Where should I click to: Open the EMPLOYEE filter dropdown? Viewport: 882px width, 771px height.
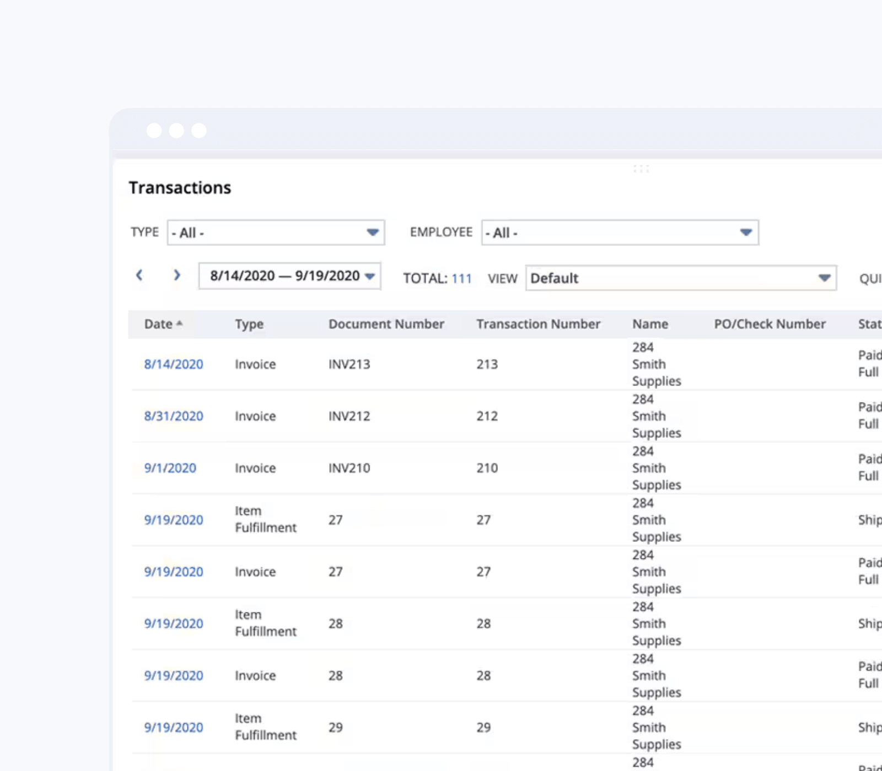[x=620, y=232]
